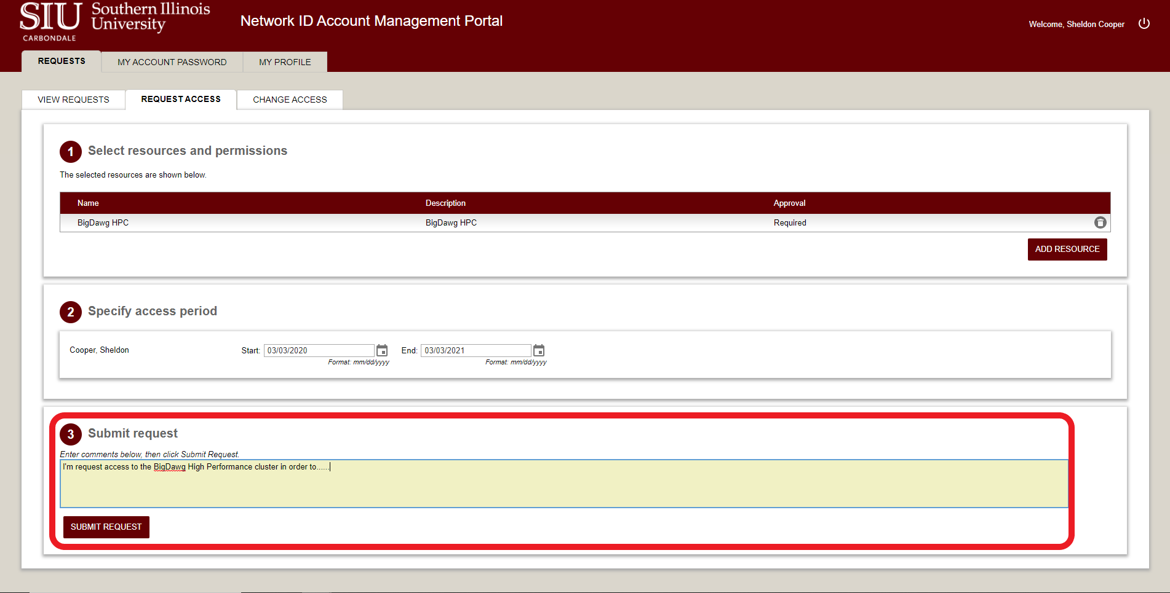Focus the End date input field
The image size is (1170, 593).
coord(476,350)
